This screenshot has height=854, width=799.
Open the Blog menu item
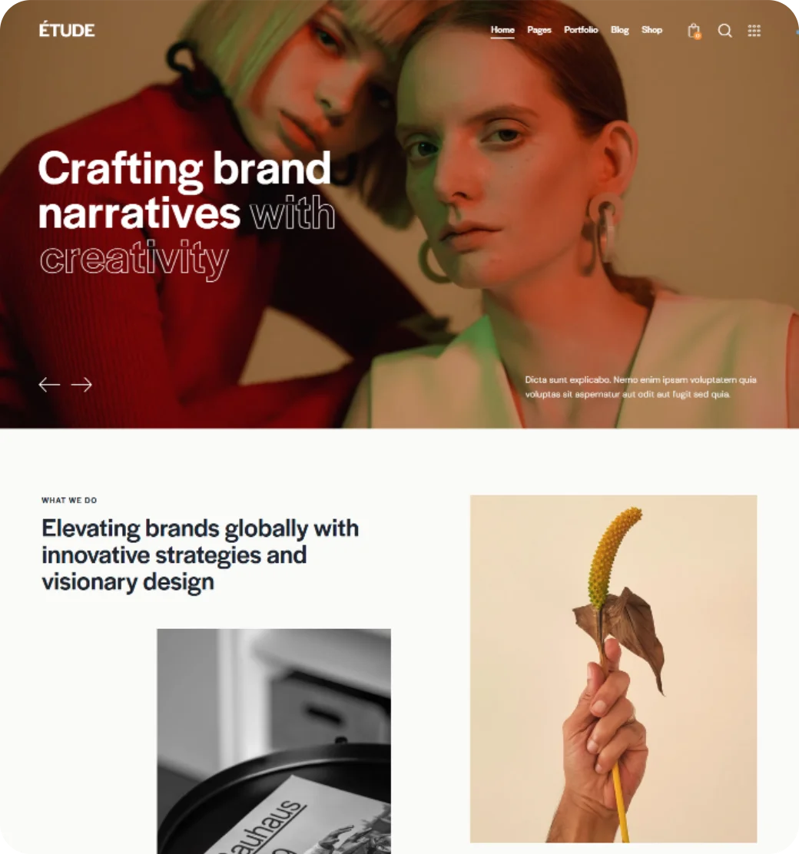pos(619,30)
